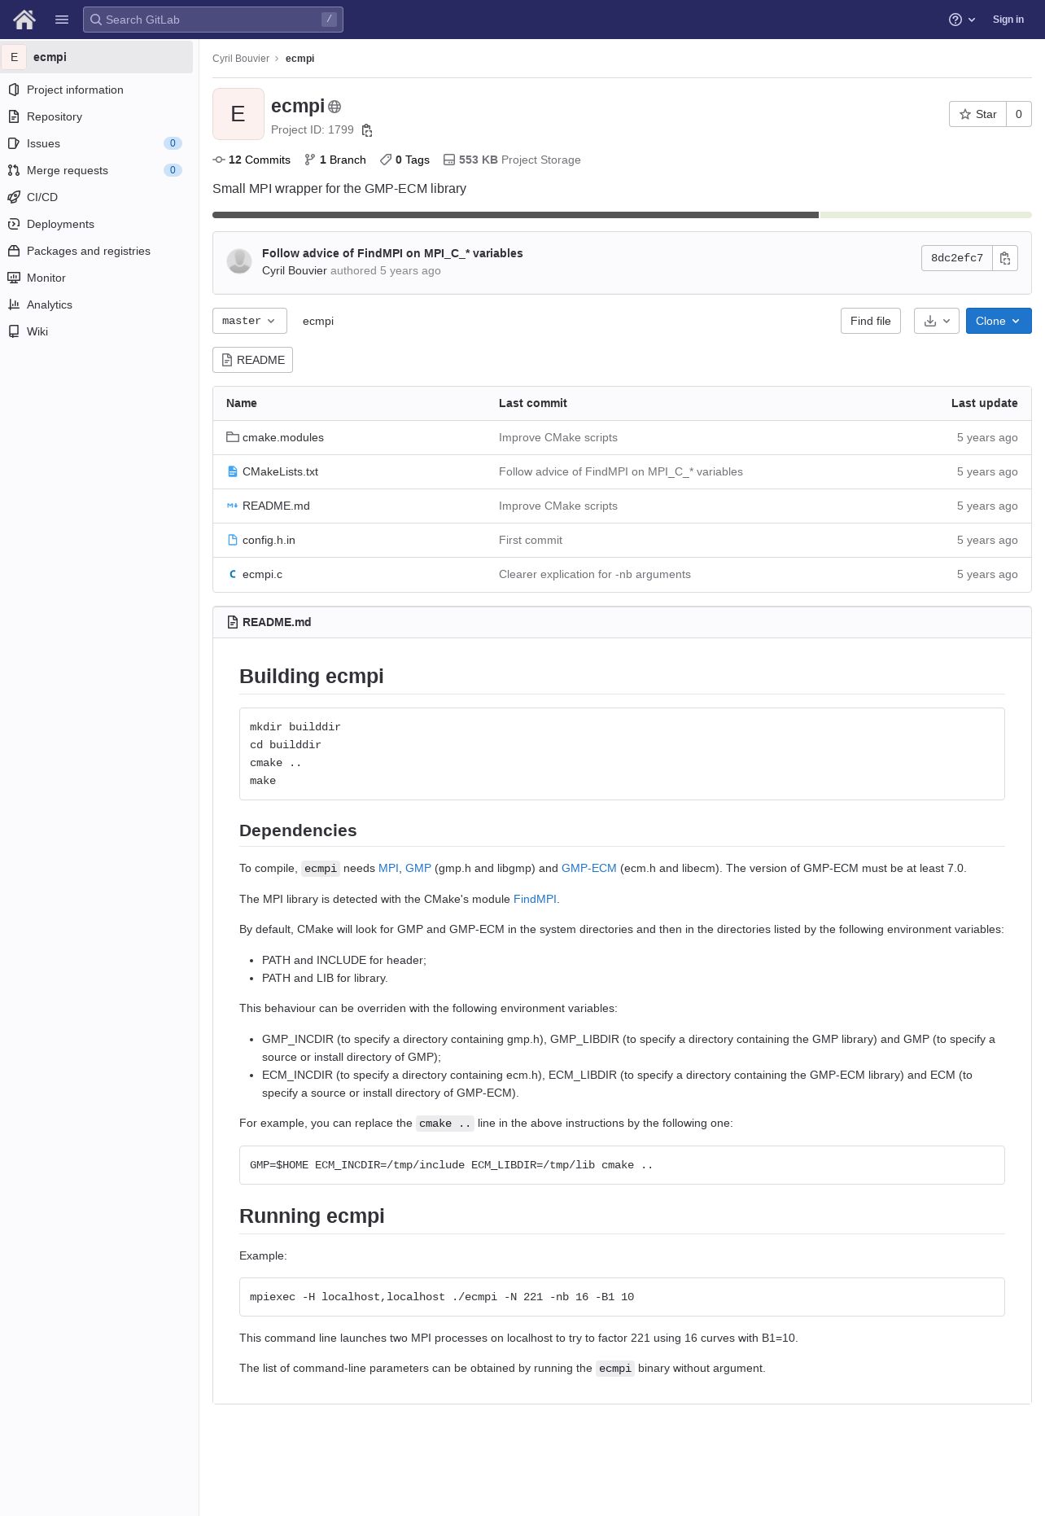Click the Sign in link
This screenshot has height=1516, width=1045.
coord(1008,20)
